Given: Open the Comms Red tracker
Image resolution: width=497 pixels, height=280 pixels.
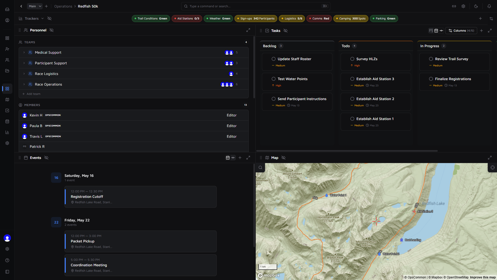Looking at the screenshot, I should pyautogui.click(x=319, y=18).
